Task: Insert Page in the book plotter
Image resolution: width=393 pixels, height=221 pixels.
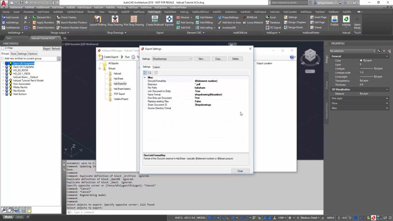Action: point(318,17)
